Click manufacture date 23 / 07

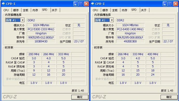click(79, 41)
